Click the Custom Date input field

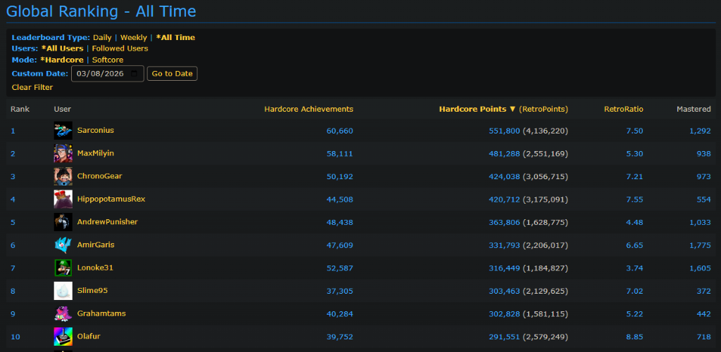108,74
